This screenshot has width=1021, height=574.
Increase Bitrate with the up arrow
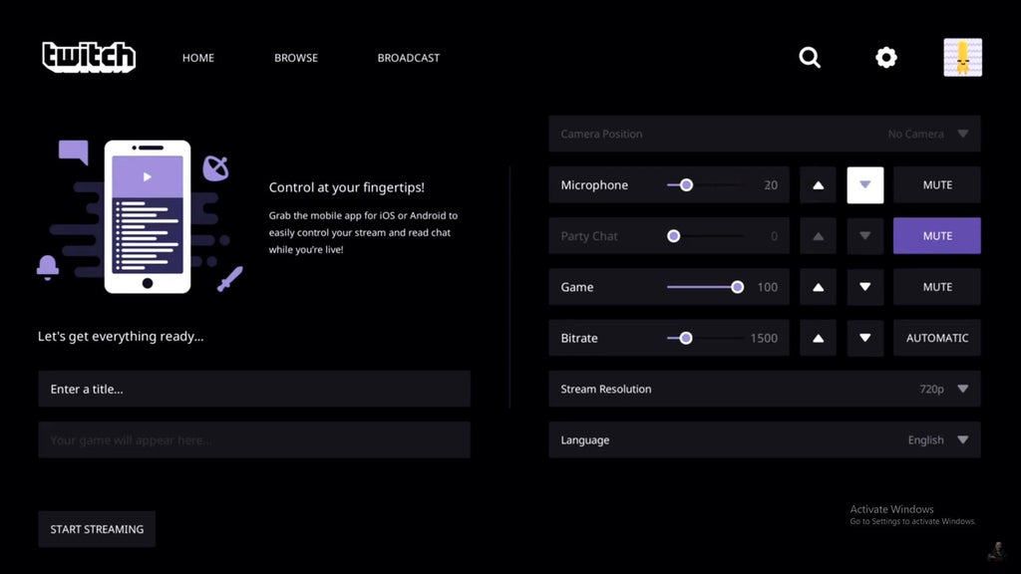[818, 338]
